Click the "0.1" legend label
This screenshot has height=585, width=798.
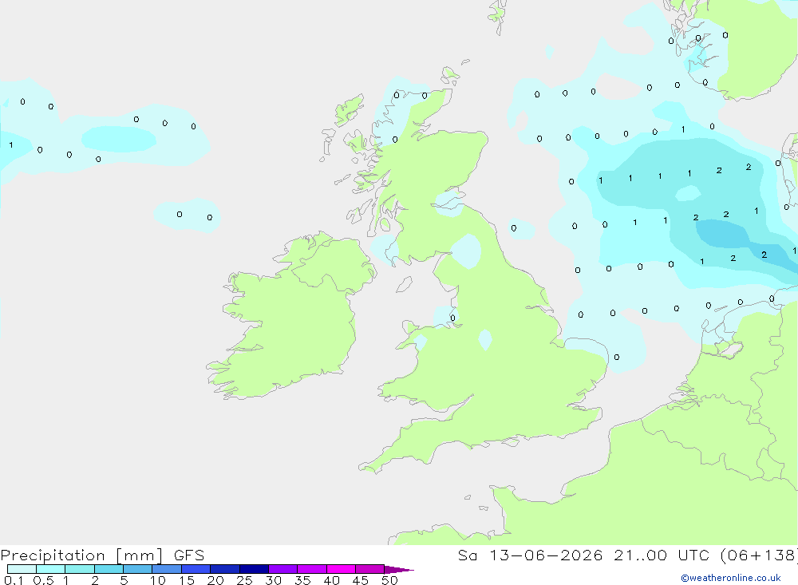14,580
